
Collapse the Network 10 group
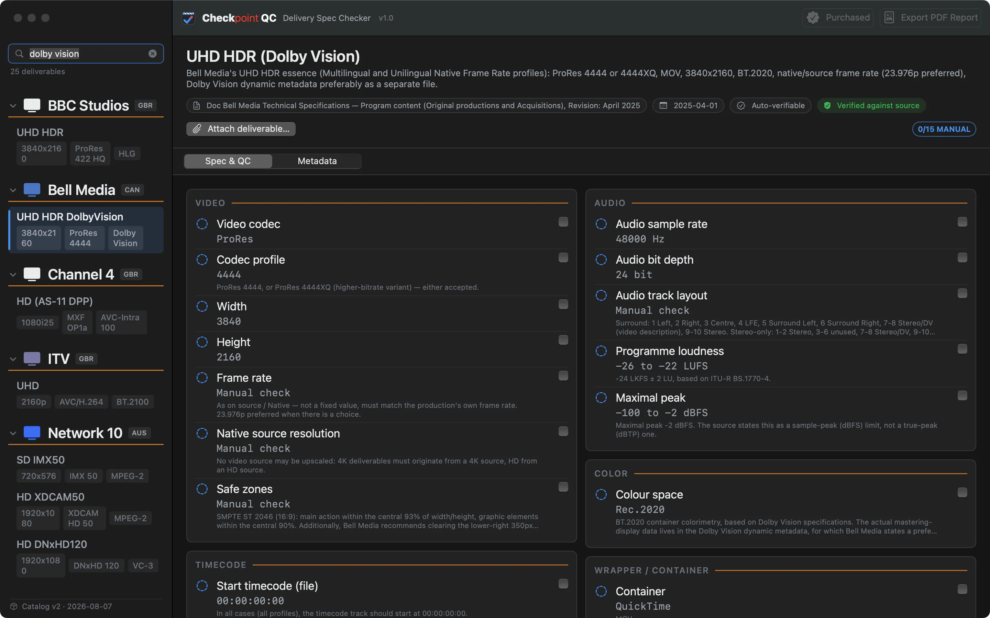coord(13,433)
